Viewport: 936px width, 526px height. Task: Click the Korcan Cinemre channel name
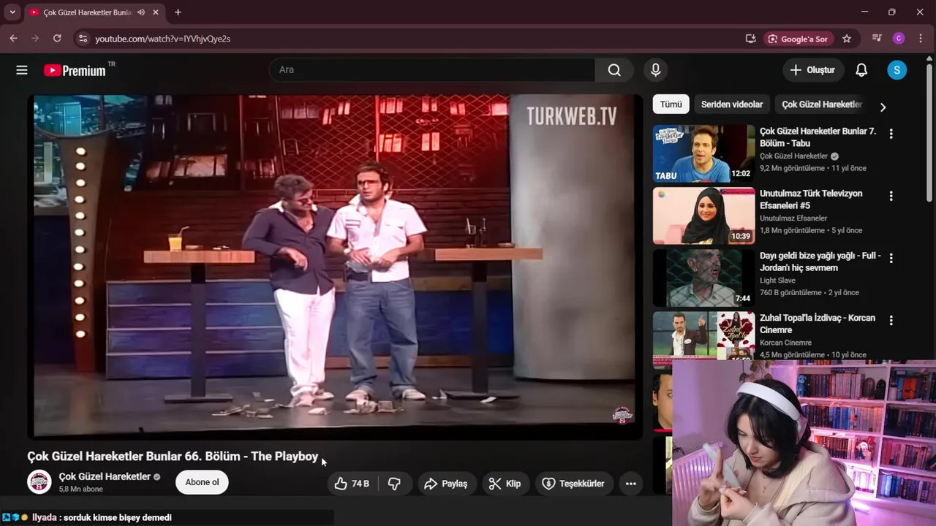[785, 343]
